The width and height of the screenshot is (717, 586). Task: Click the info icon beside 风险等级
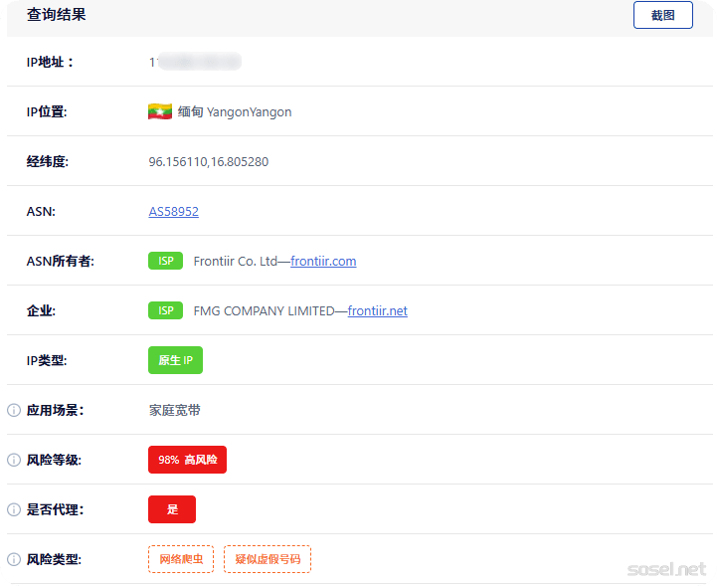click(x=14, y=460)
